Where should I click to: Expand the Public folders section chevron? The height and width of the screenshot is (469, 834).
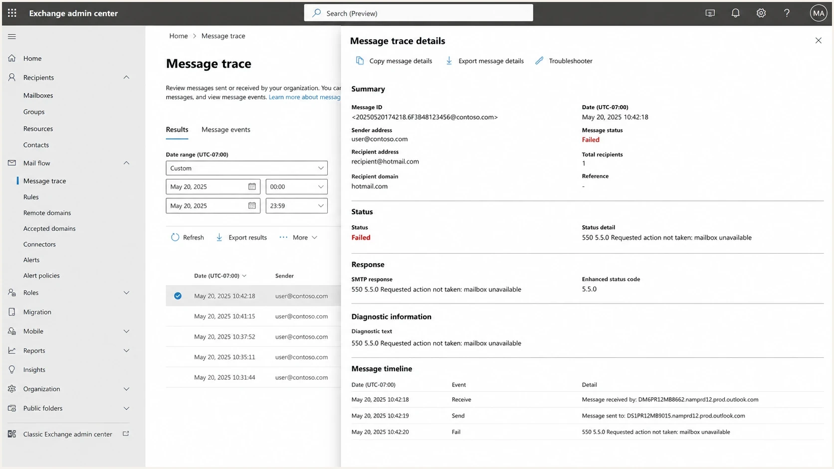[x=126, y=408]
